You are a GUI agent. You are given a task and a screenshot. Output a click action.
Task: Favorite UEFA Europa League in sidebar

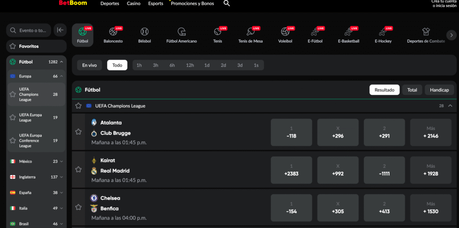13,117
